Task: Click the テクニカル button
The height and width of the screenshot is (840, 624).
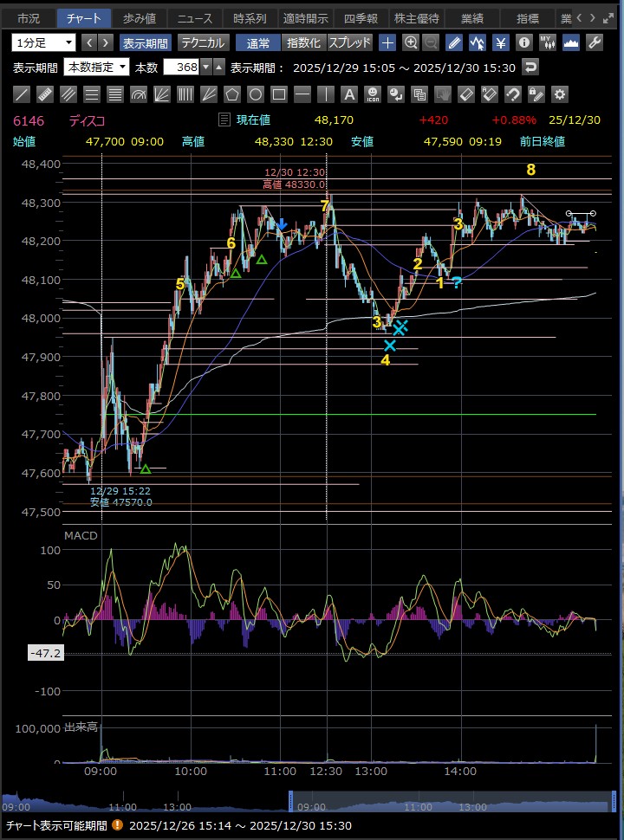Action: (x=203, y=42)
